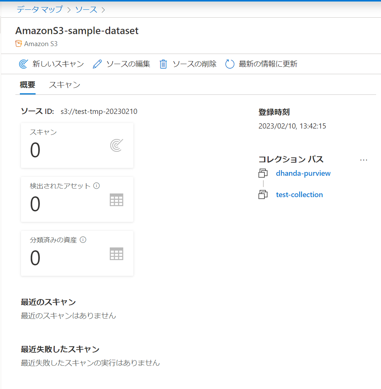The width and height of the screenshot is (381, 389).
Task: Switch to the スキャン tab
Action: pos(64,85)
